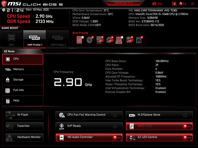The image size is (198, 148).
Task: Click the fan warning icon
Action: 62,115
